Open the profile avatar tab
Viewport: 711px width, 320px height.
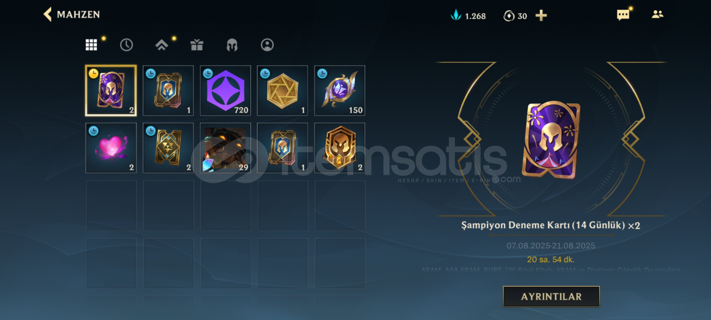pos(267,45)
